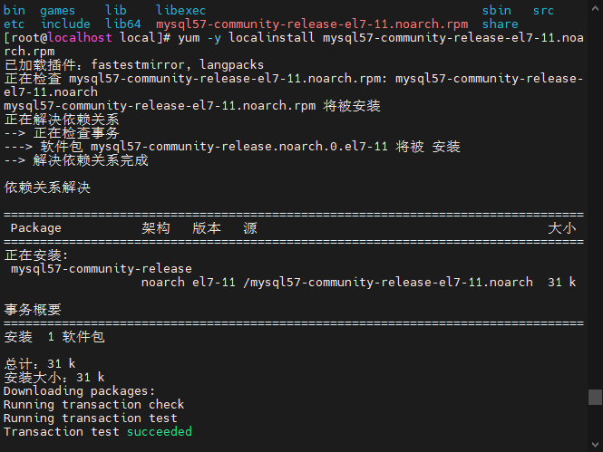The image size is (603, 452).
Task: Click the 'src' directory name
Action: point(543,10)
